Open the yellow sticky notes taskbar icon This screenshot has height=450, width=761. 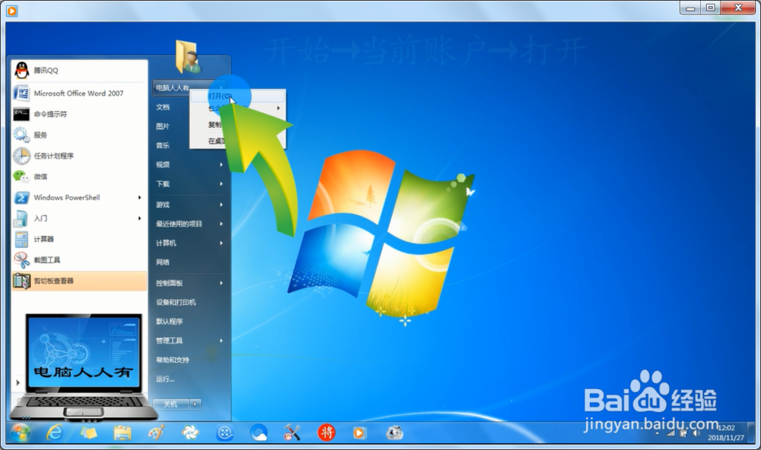(x=88, y=433)
